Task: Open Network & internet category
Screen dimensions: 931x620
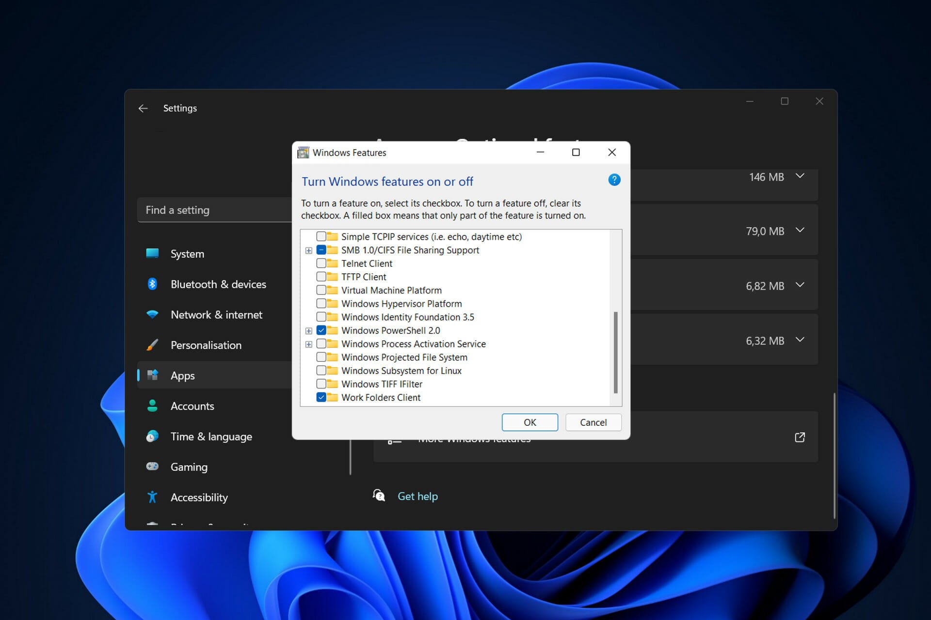Action: coord(215,314)
